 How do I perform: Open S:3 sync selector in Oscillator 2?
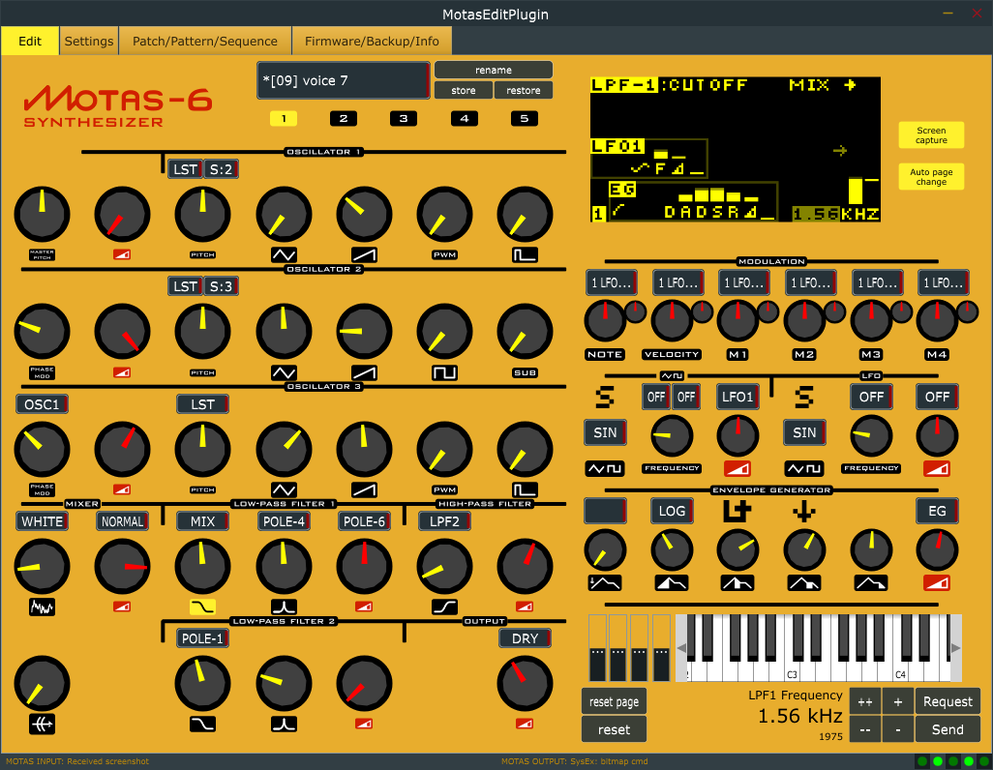(221, 286)
